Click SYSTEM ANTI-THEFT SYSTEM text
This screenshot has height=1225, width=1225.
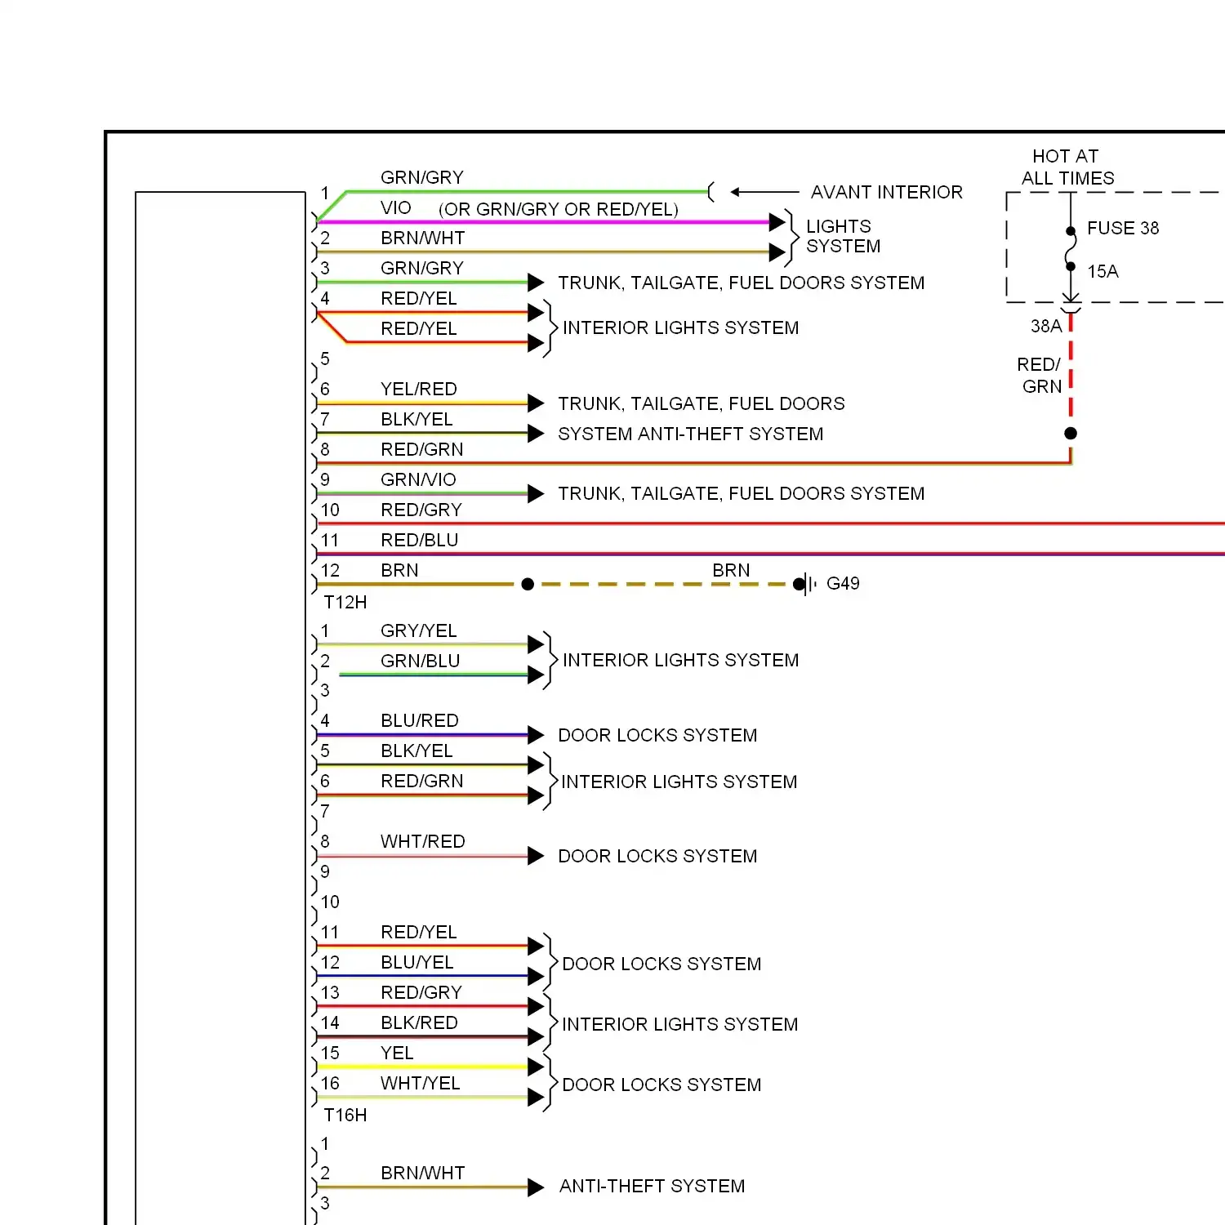691,434
